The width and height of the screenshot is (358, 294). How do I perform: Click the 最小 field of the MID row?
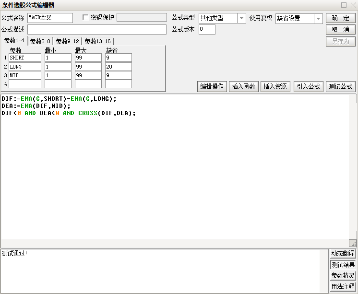coord(58,75)
